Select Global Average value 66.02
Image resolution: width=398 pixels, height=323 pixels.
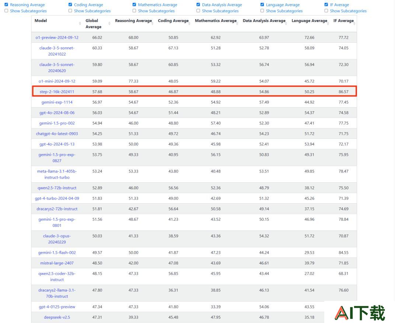pos(97,38)
